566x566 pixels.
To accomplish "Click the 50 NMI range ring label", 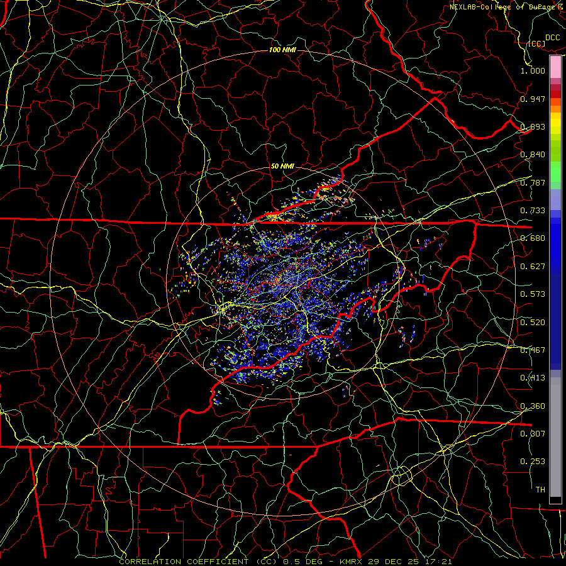I will pos(282,167).
